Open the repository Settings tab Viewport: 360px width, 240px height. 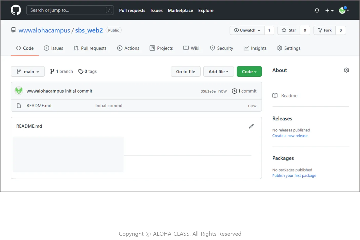click(289, 48)
